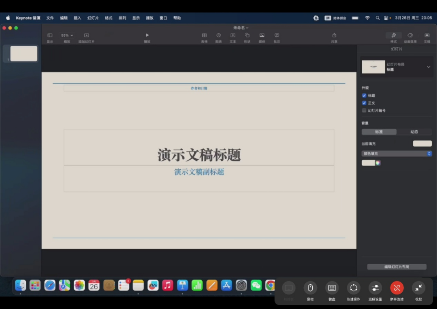The image size is (437, 309).
Task: Open the color wheel picker
Action: point(378,163)
